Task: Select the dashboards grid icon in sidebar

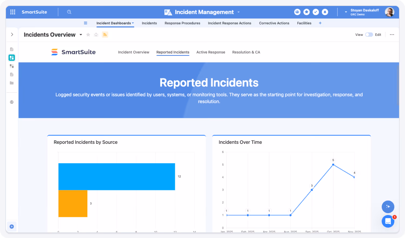Action: [12, 57]
